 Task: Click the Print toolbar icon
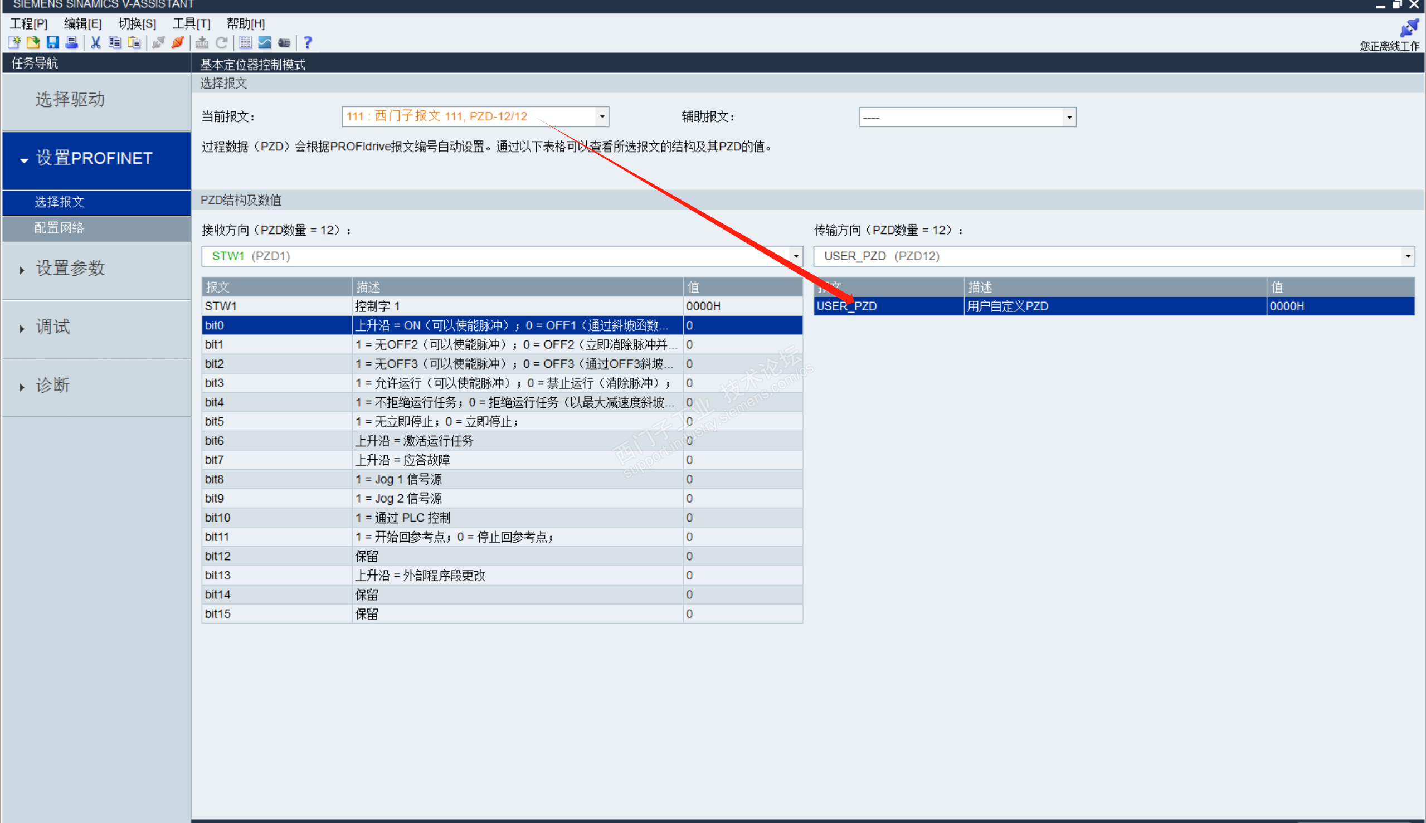pyautogui.click(x=72, y=42)
